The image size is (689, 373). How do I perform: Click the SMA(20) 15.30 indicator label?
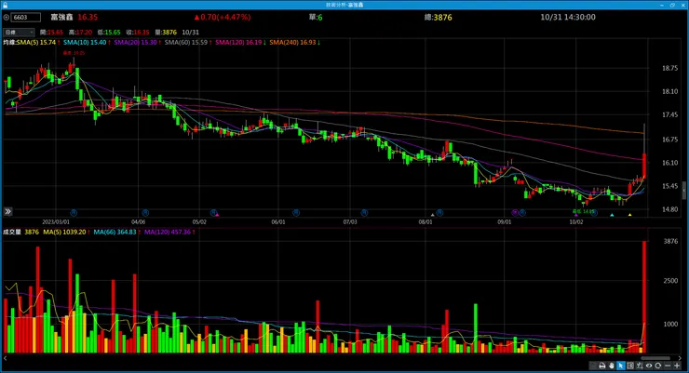pyautogui.click(x=137, y=43)
